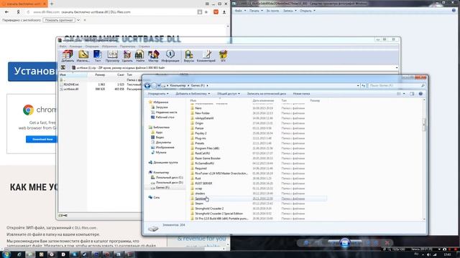460x258 pixels.
Task: Open the Wizard (Мастер) icon in WinRAR
Action: click(153, 56)
